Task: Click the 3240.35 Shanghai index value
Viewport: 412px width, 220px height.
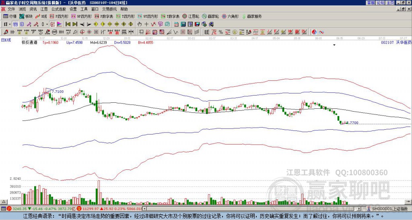Action: (x=20, y=209)
